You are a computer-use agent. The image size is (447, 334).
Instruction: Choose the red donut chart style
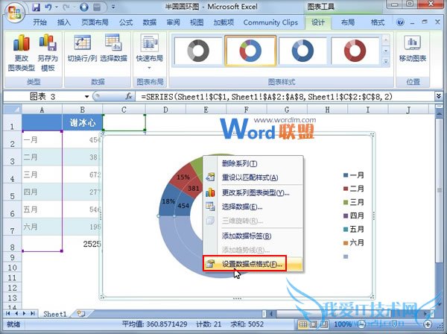(355, 51)
